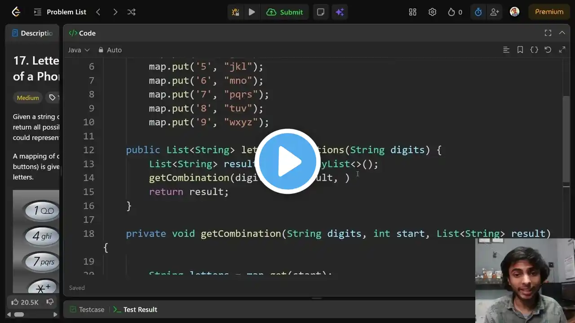This screenshot has width=575, height=323.
Task: Click the line map.put('9', "wxyz");
Action: pos(209,122)
